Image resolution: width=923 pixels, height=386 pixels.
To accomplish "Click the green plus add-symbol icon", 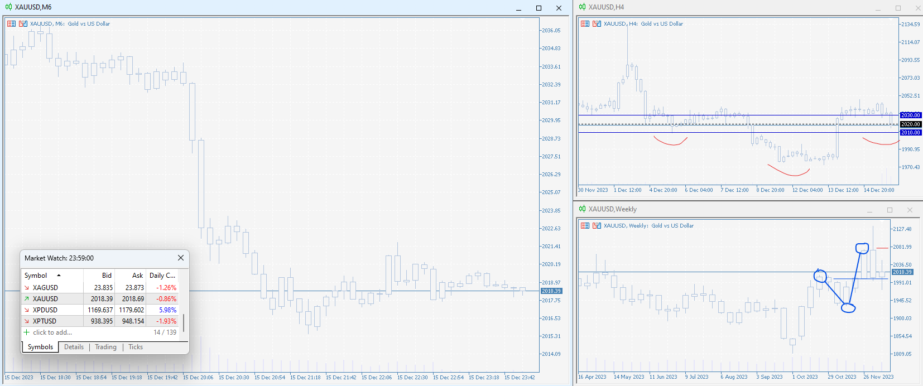I will 26,332.
